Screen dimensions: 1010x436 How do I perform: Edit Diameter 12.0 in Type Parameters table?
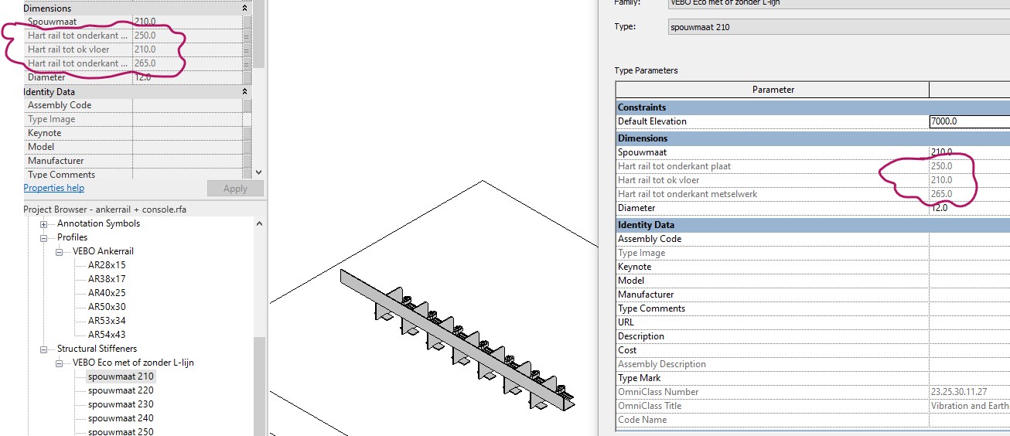point(970,208)
